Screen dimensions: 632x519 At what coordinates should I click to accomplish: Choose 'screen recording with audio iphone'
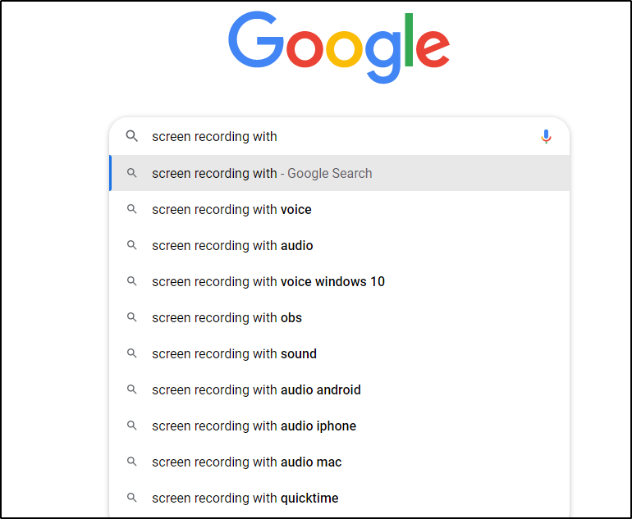click(254, 426)
